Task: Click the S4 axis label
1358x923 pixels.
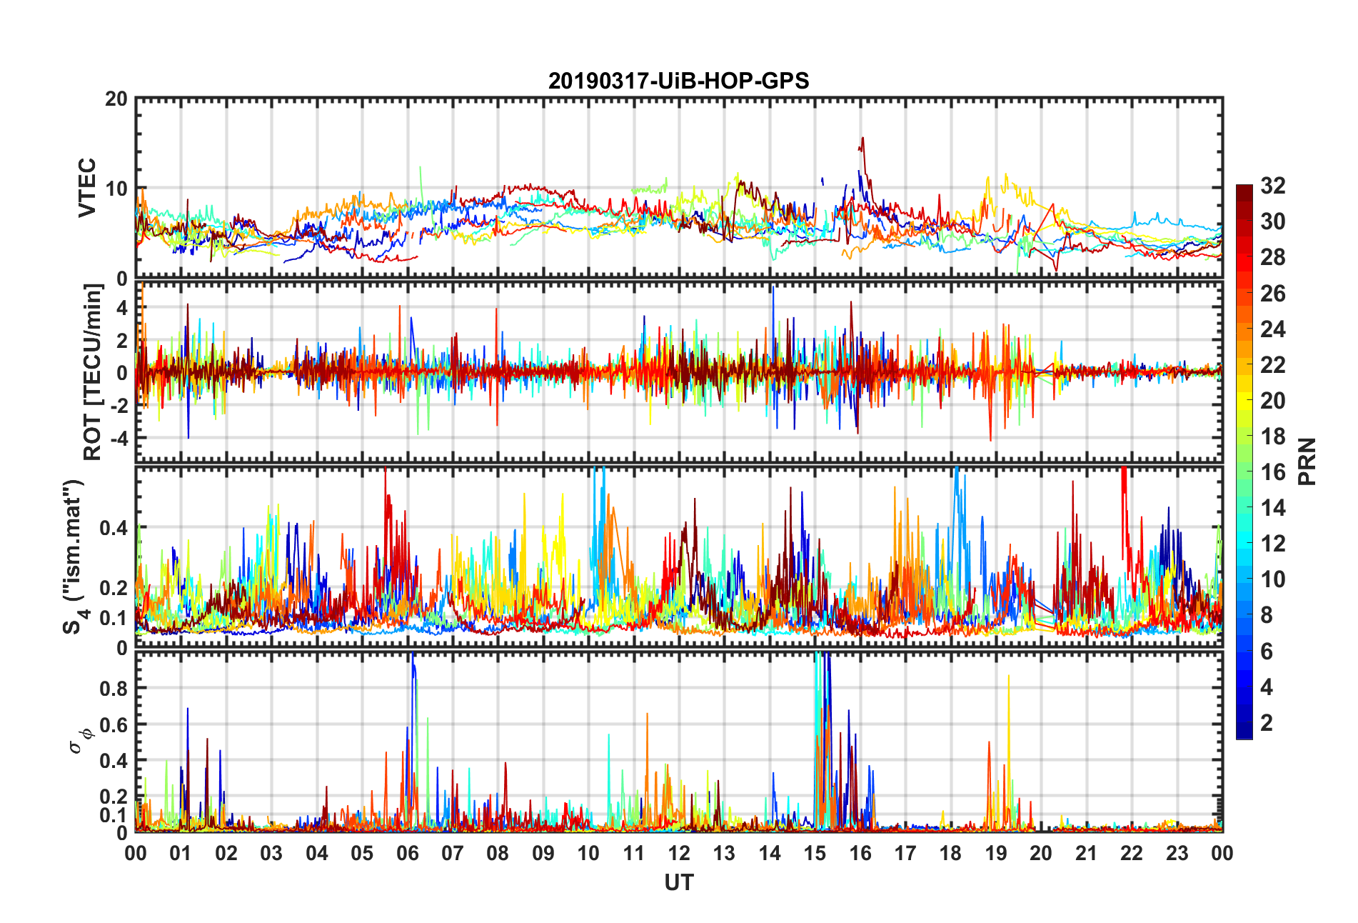Action: tap(74, 557)
